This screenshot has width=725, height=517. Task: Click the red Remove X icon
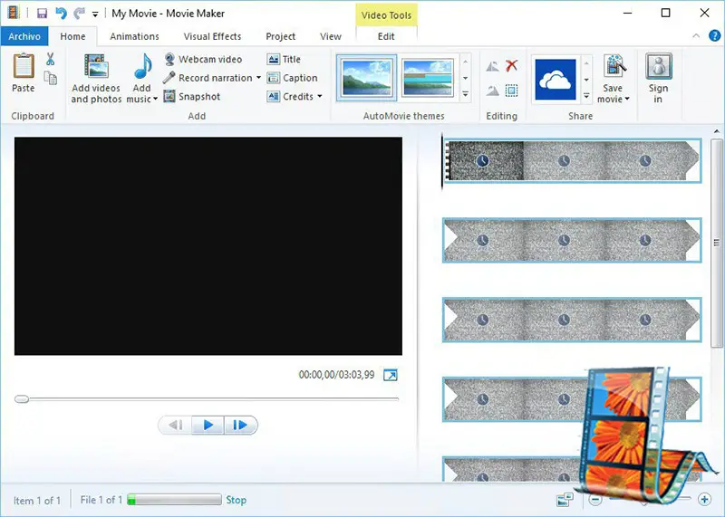511,65
